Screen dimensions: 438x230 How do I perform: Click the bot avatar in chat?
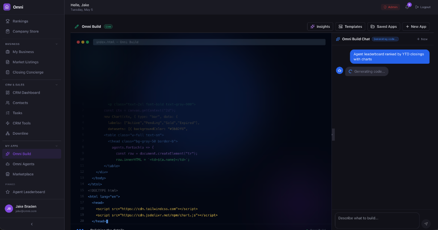click(339, 71)
